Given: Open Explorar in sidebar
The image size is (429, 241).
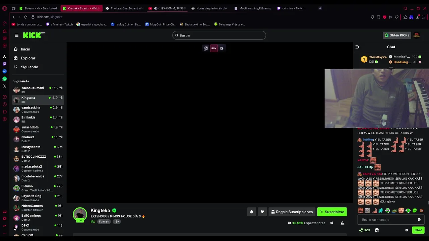Looking at the screenshot, I should [x=28, y=58].
